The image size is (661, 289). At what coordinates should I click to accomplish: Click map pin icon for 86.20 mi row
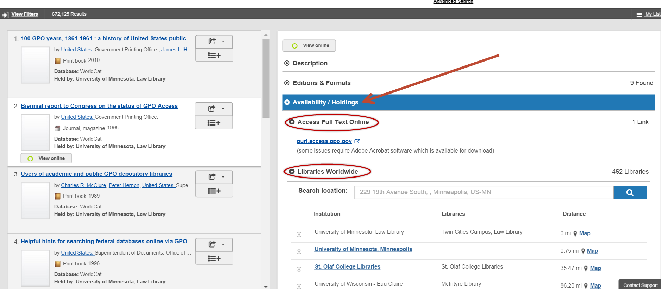point(586,285)
